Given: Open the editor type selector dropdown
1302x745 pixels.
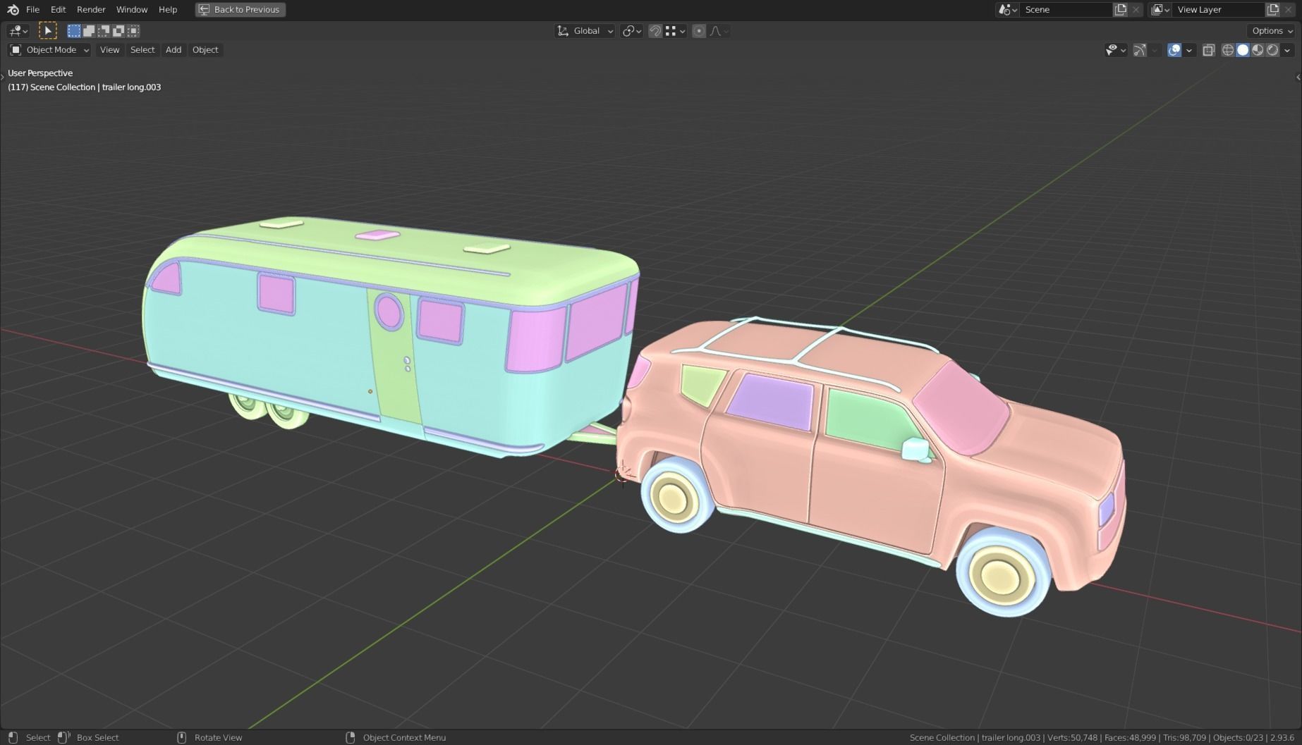Looking at the screenshot, I should (18, 30).
